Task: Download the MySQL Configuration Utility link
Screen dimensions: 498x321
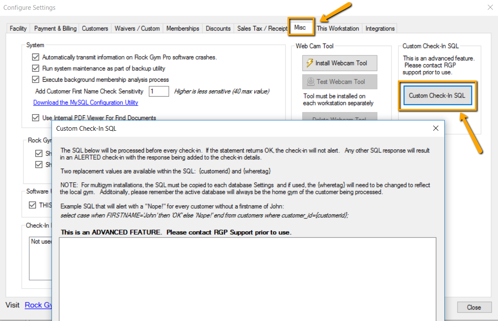Action: [86, 103]
